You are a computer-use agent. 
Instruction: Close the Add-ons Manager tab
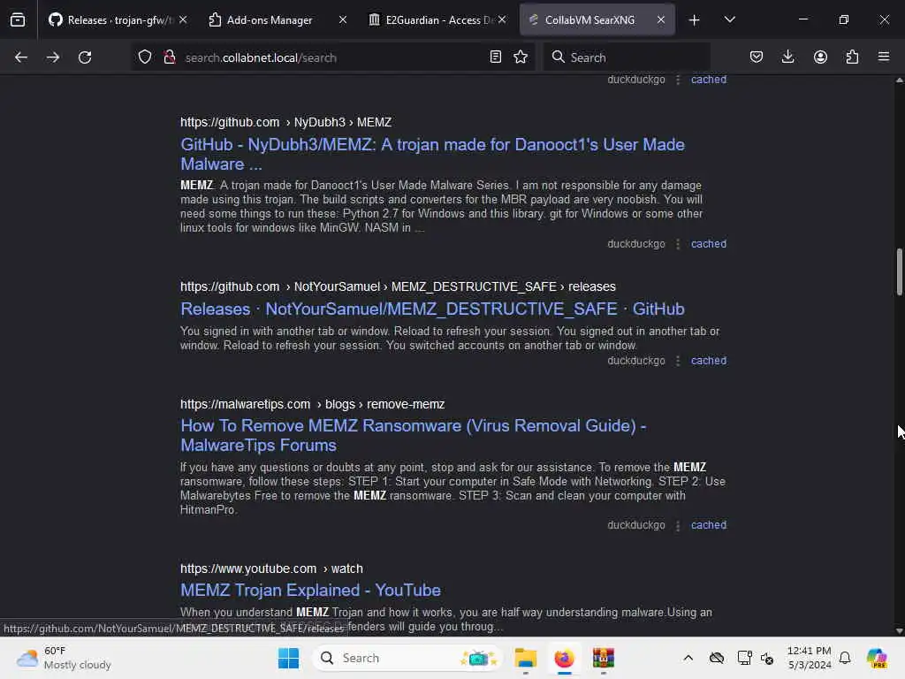coord(343,19)
